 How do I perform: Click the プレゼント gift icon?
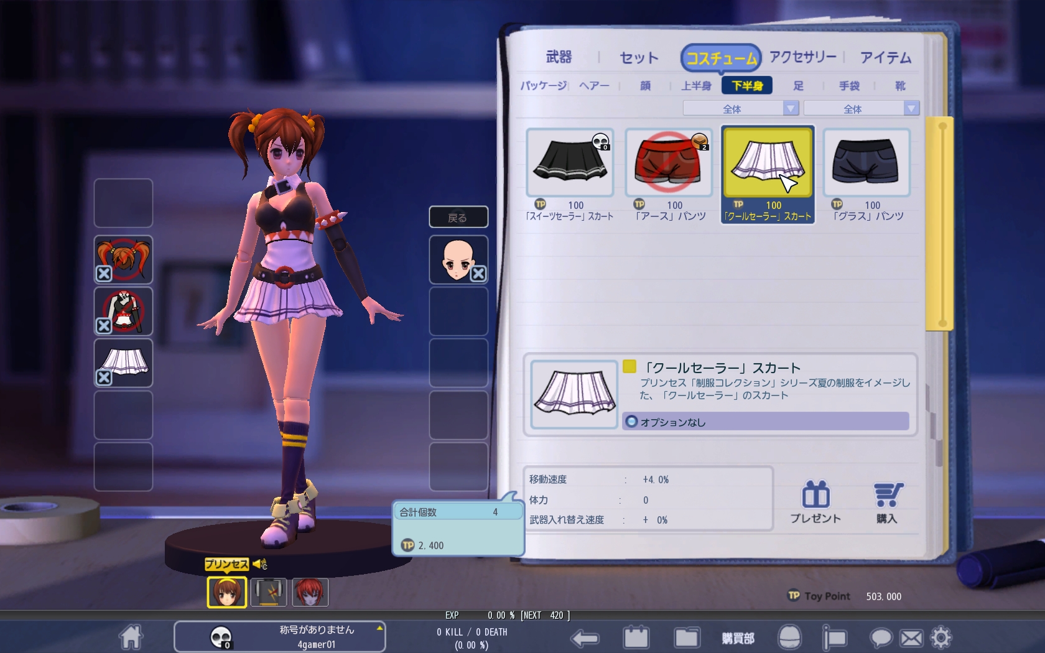point(815,502)
